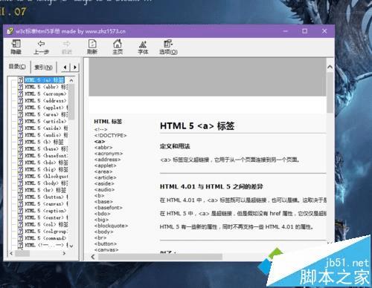
Task: Click the Refresh (刷新) toolbar icon
Action: pos(92,47)
